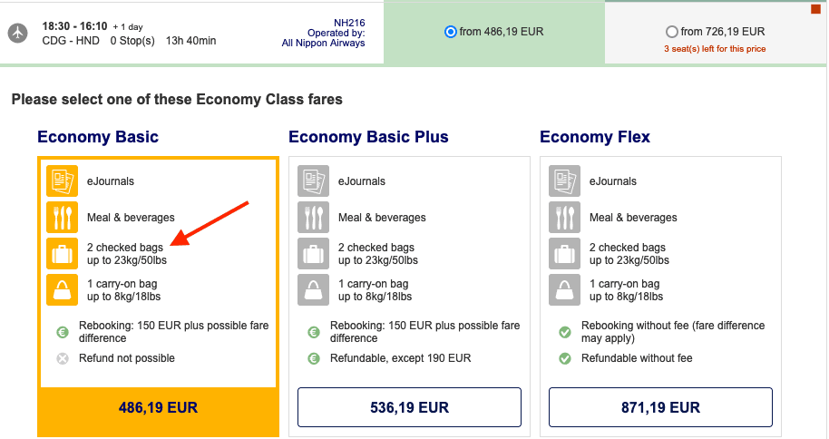Screen dimensions: 829x439
Task: Choose the 871,19 EUR Economy Flex fare
Action: [x=660, y=407]
